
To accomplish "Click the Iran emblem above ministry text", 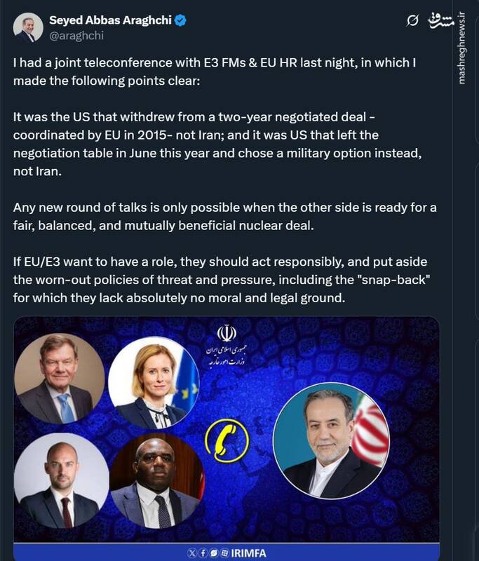I will (227, 332).
